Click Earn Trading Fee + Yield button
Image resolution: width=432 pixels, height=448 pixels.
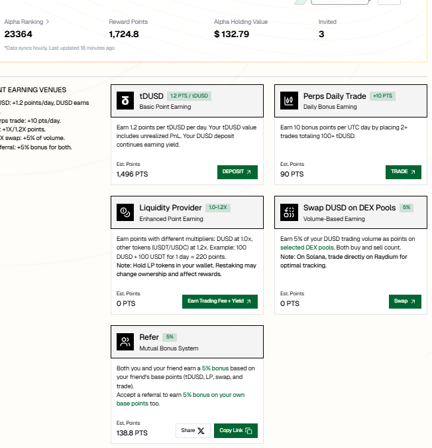(220, 301)
